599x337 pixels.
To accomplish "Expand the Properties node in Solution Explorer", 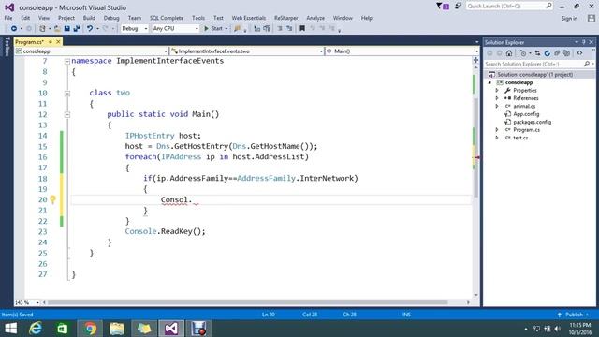I will click(497, 91).
